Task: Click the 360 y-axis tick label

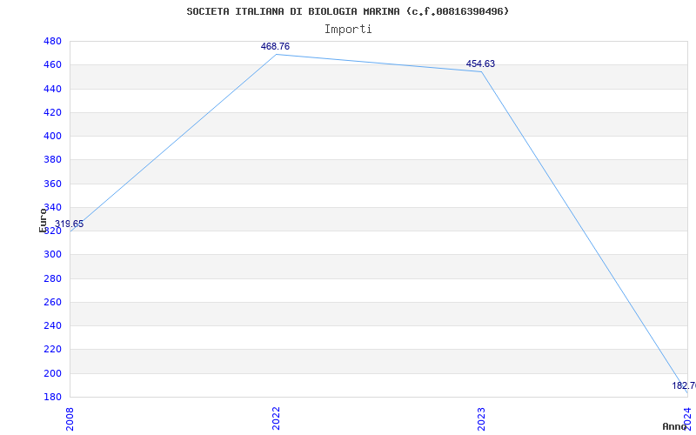Action: coord(52,184)
